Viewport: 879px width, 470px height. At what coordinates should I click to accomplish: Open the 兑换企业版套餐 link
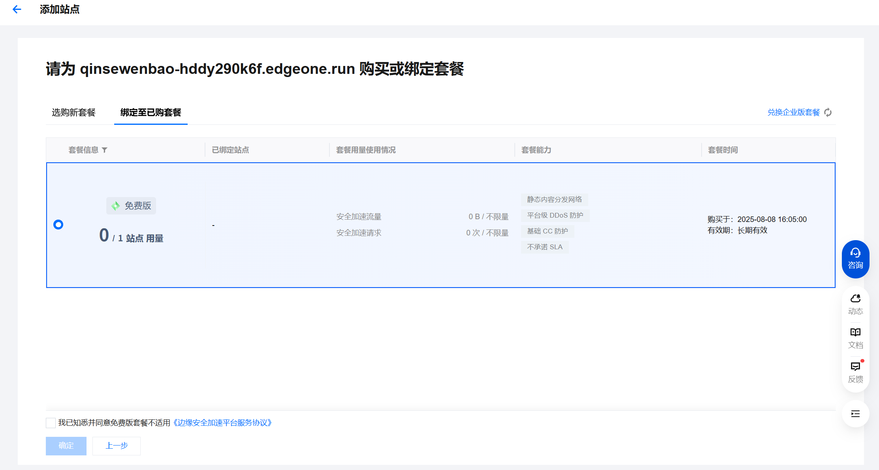click(x=793, y=113)
